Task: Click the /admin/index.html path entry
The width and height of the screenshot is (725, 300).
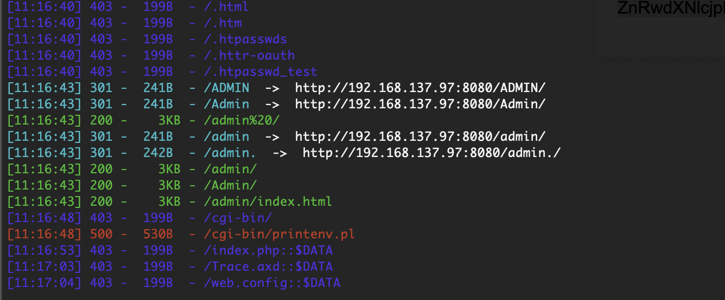Action: tap(268, 201)
